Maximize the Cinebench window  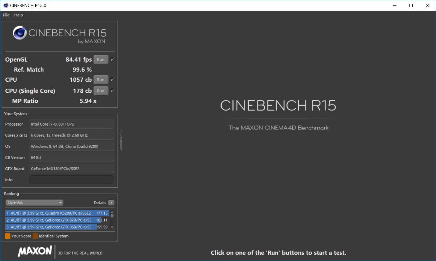tap(411, 6)
